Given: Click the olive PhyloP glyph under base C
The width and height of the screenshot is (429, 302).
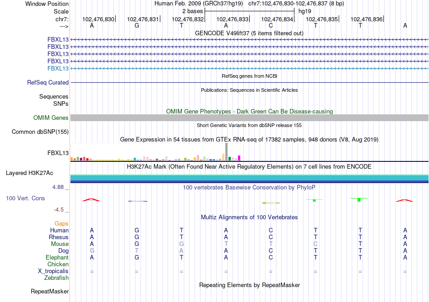Looking at the screenshot, I should point(271,203).
